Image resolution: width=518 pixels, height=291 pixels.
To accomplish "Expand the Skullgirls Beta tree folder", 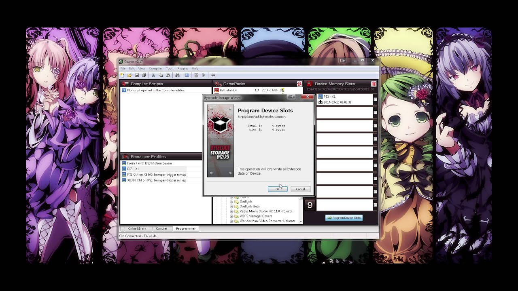I will click(231, 206).
